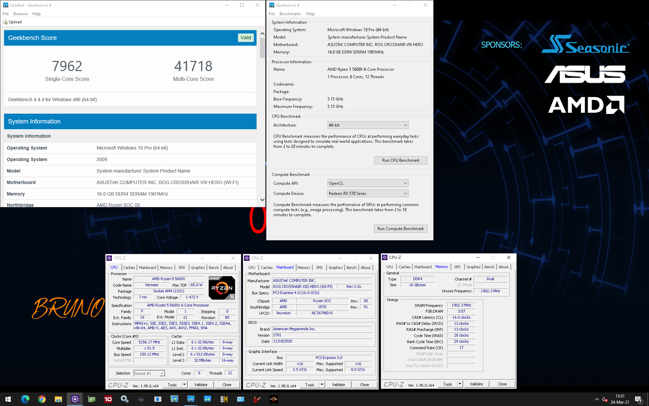This screenshot has height=406, width=649.
Task: Click the Upload icon in Geekbench results toolbar
Action: [x=5, y=22]
